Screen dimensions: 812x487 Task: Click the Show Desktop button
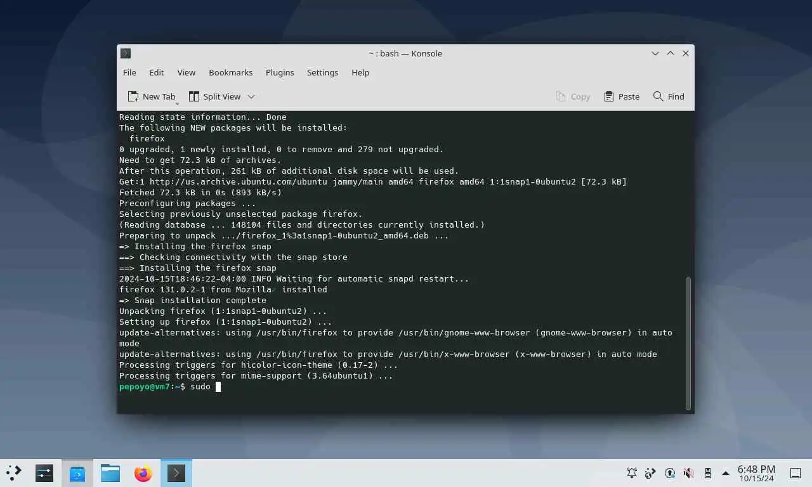coord(796,473)
